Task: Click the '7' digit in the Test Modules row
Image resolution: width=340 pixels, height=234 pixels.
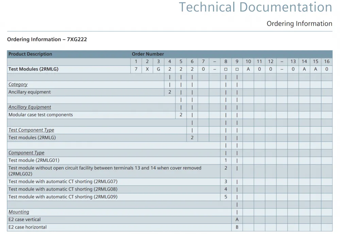Action: (x=136, y=69)
